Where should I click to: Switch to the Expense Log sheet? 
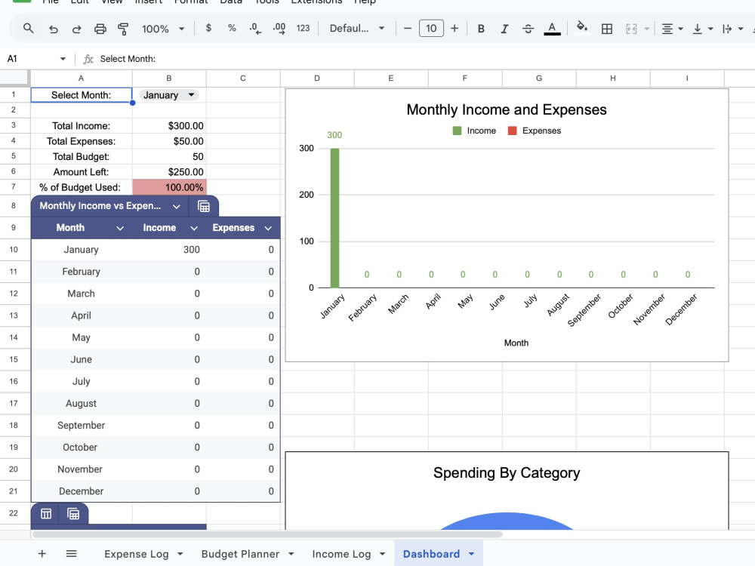[136, 554]
